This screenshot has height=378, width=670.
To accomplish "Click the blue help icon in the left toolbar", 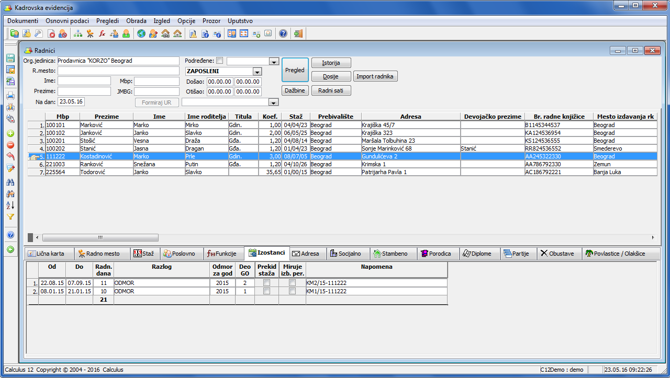I will click(10, 235).
